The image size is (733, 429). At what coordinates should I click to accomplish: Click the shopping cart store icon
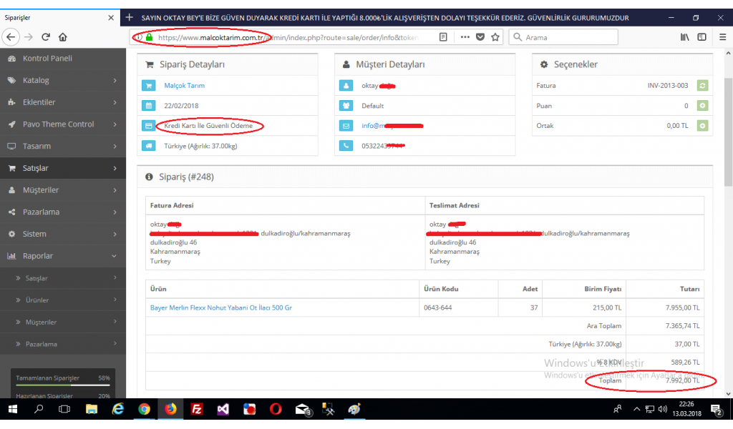tap(149, 85)
